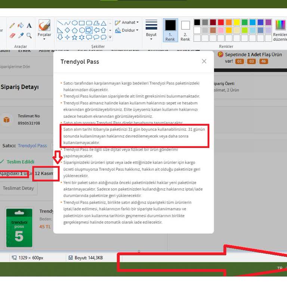Click the Teslimat No 8950531708 text
This screenshot has width=287, height=287.
click(29, 120)
